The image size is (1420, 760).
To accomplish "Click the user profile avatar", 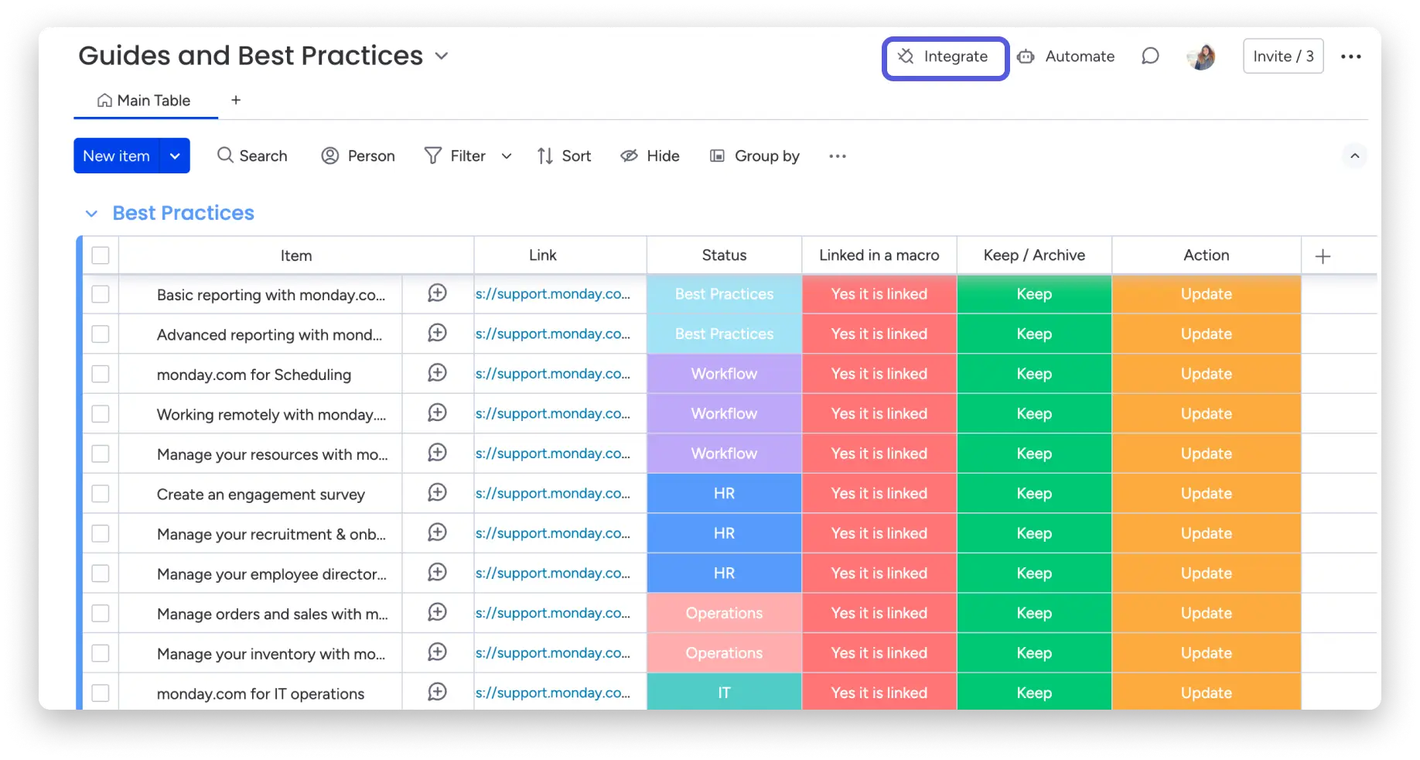I will pos(1201,56).
